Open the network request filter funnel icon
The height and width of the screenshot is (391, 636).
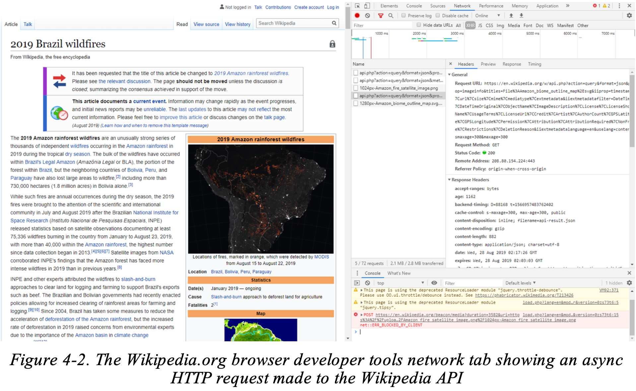[x=381, y=15]
